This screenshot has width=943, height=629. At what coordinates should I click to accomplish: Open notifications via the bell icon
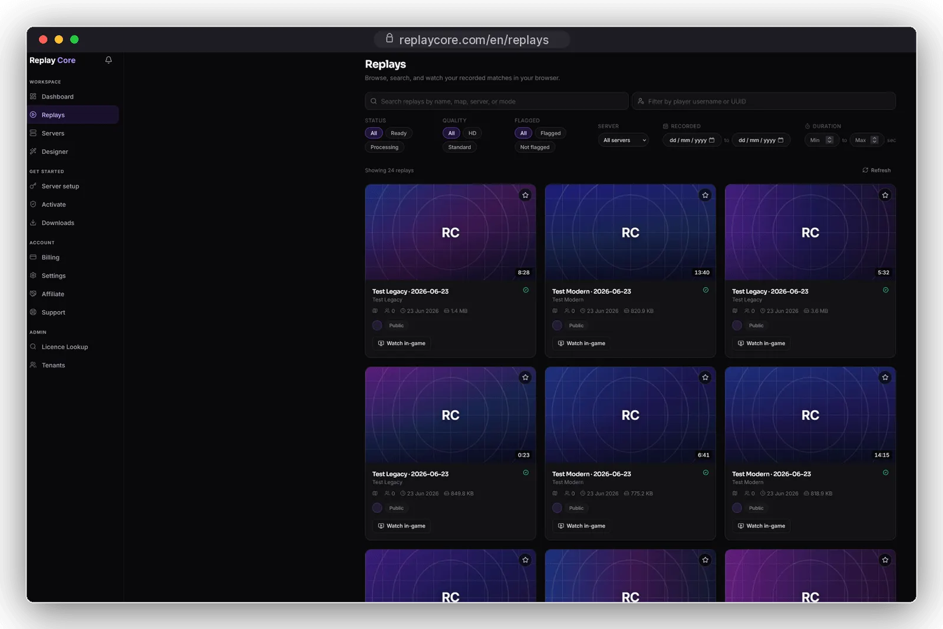tap(108, 60)
